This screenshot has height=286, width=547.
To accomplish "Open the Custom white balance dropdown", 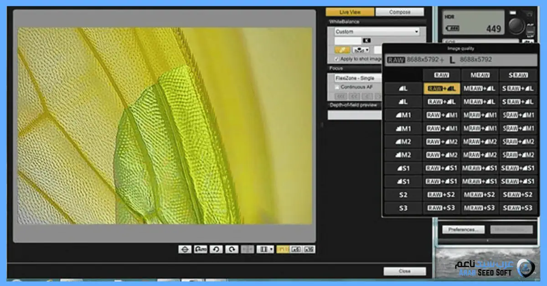I will (377, 32).
